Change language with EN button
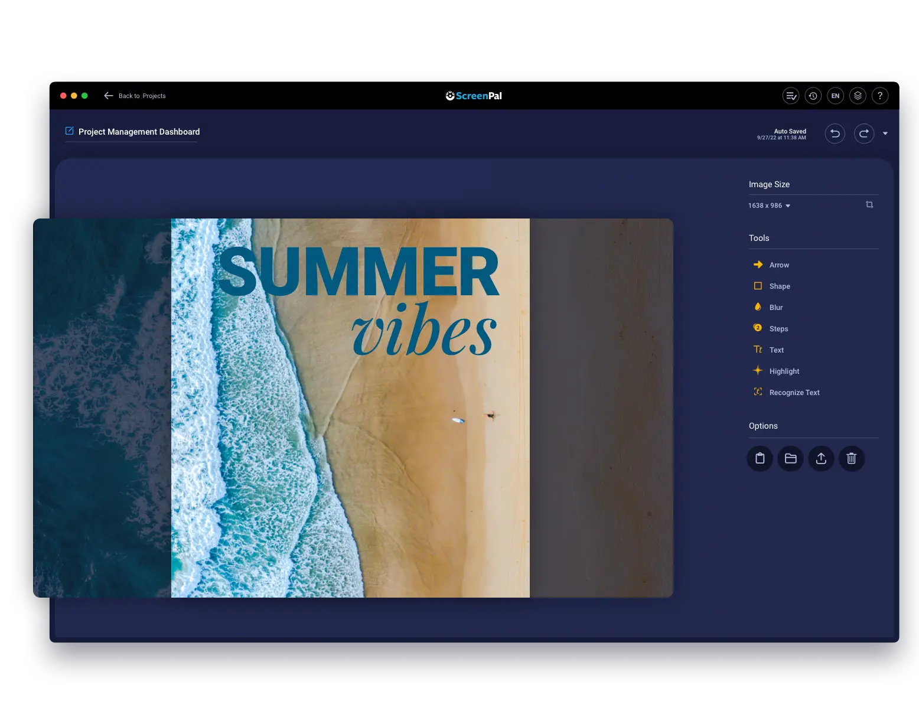The width and height of the screenshot is (919, 724). [x=835, y=96]
